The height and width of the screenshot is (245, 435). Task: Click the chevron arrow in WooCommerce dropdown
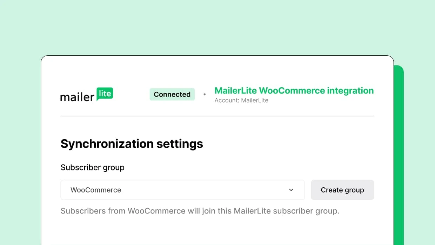pos(291,190)
